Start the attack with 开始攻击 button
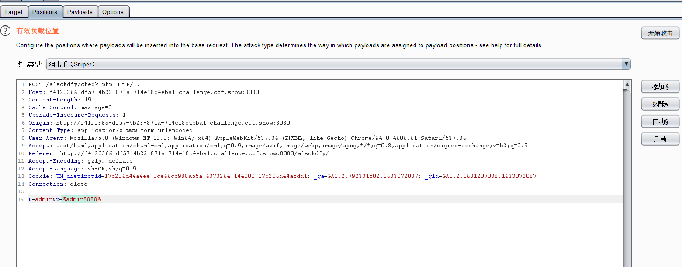 point(660,33)
